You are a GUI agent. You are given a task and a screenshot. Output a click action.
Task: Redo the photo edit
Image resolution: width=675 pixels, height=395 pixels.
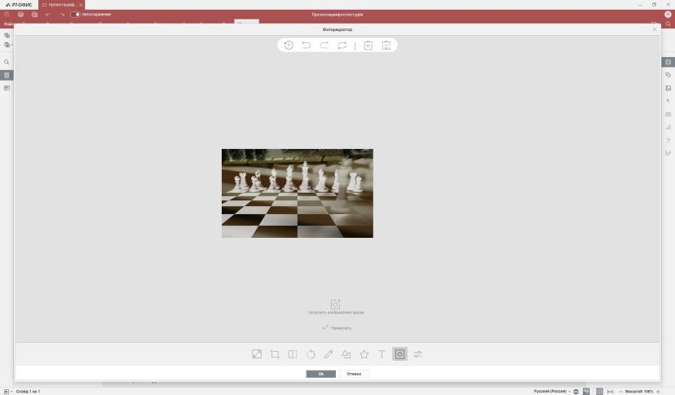(324, 45)
